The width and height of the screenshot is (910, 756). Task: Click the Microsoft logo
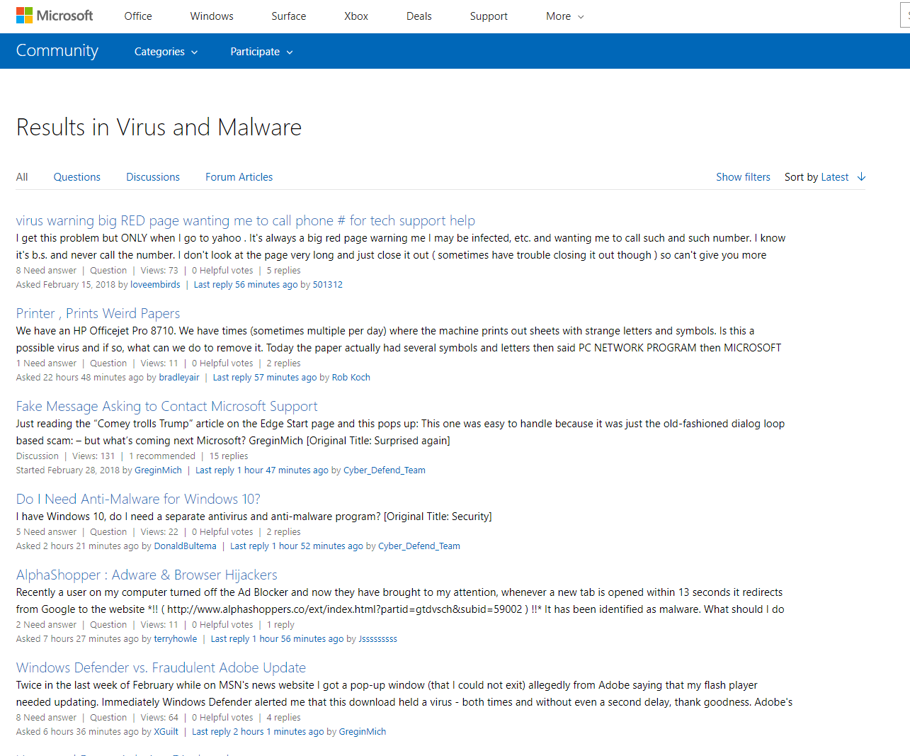(x=55, y=16)
